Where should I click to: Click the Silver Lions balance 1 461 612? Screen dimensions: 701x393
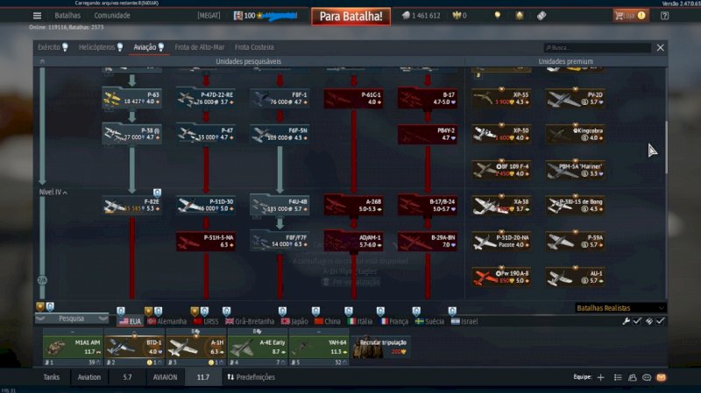click(421, 16)
